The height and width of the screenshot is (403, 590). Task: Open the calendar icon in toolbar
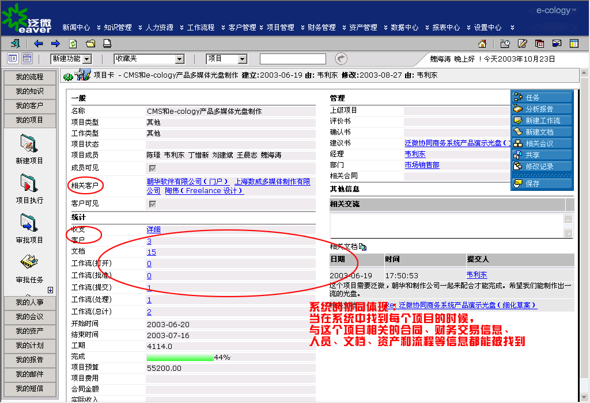539,44
